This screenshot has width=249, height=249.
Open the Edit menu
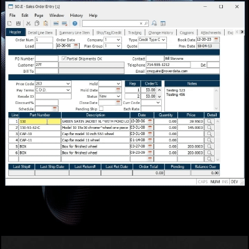point(25,16)
